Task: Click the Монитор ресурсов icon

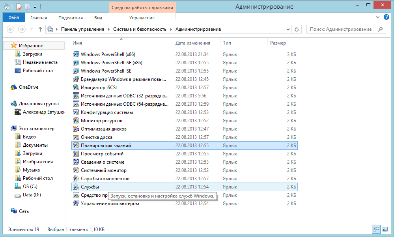Action: tap(76, 121)
